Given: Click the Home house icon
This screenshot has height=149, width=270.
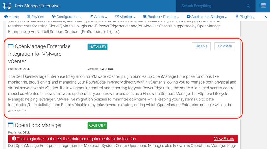Looking at the screenshot, I should point(6,17).
